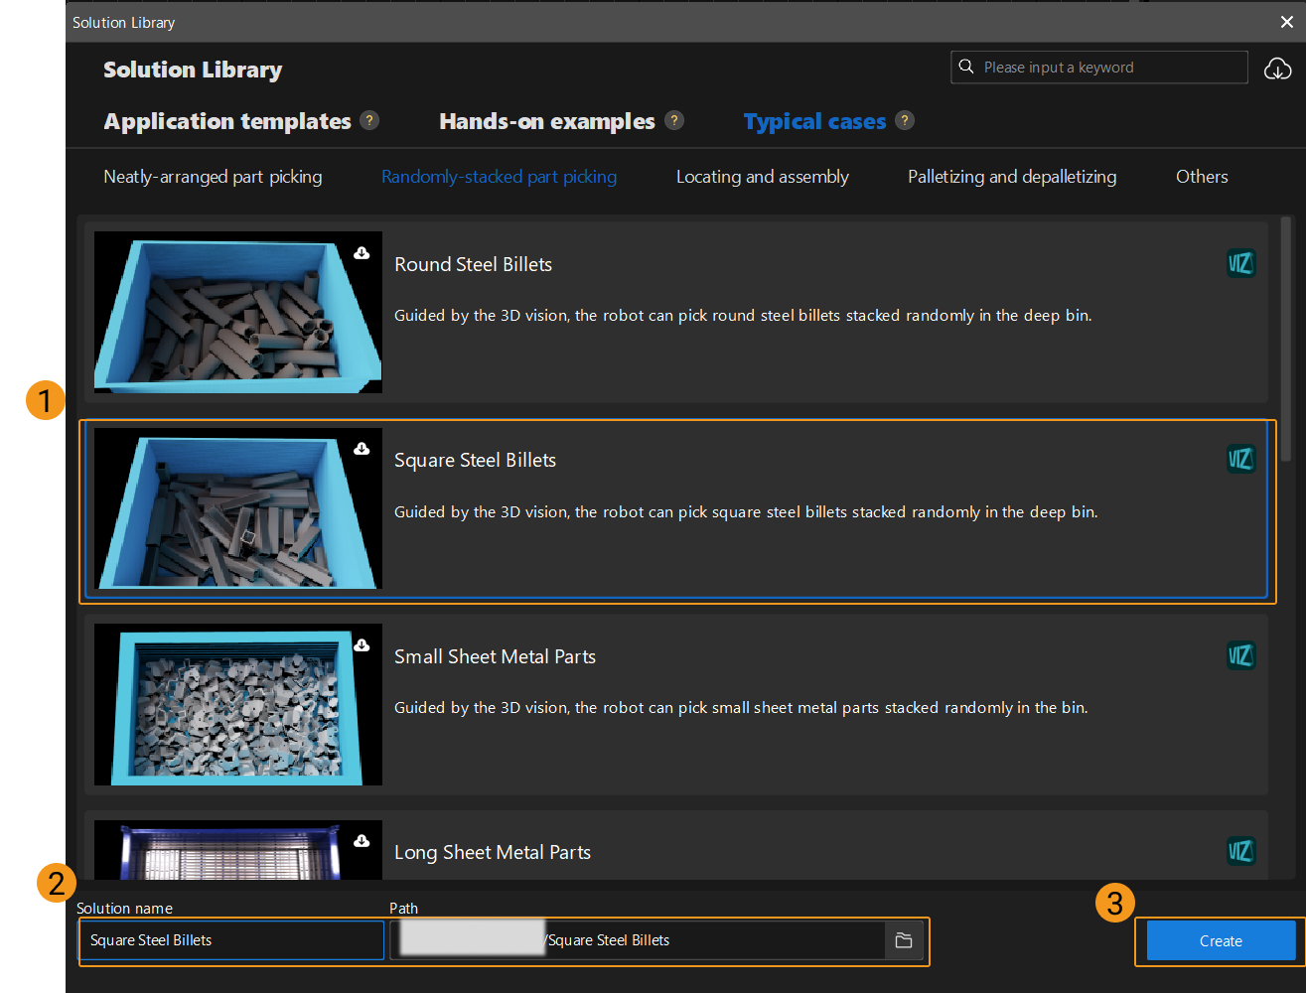The image size is (1306, 993).
Task: Click the VIZ icon for Long Sheet Metal Parts
Action: [1240, 851]
